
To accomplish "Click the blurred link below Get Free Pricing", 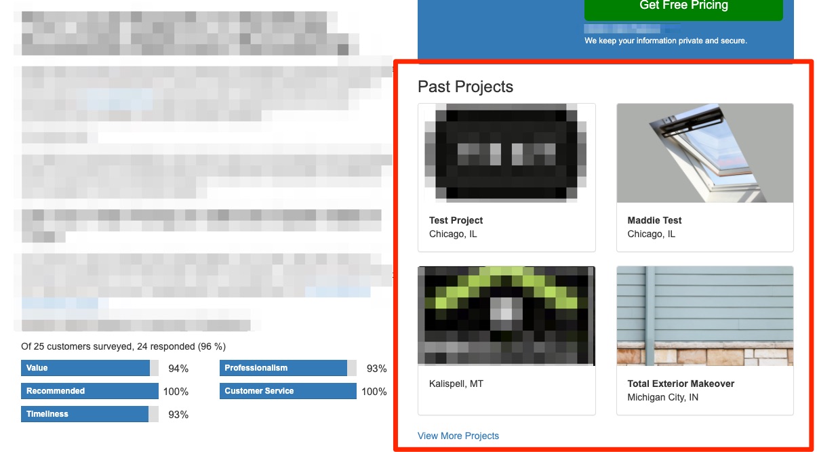I will point(631,29).
